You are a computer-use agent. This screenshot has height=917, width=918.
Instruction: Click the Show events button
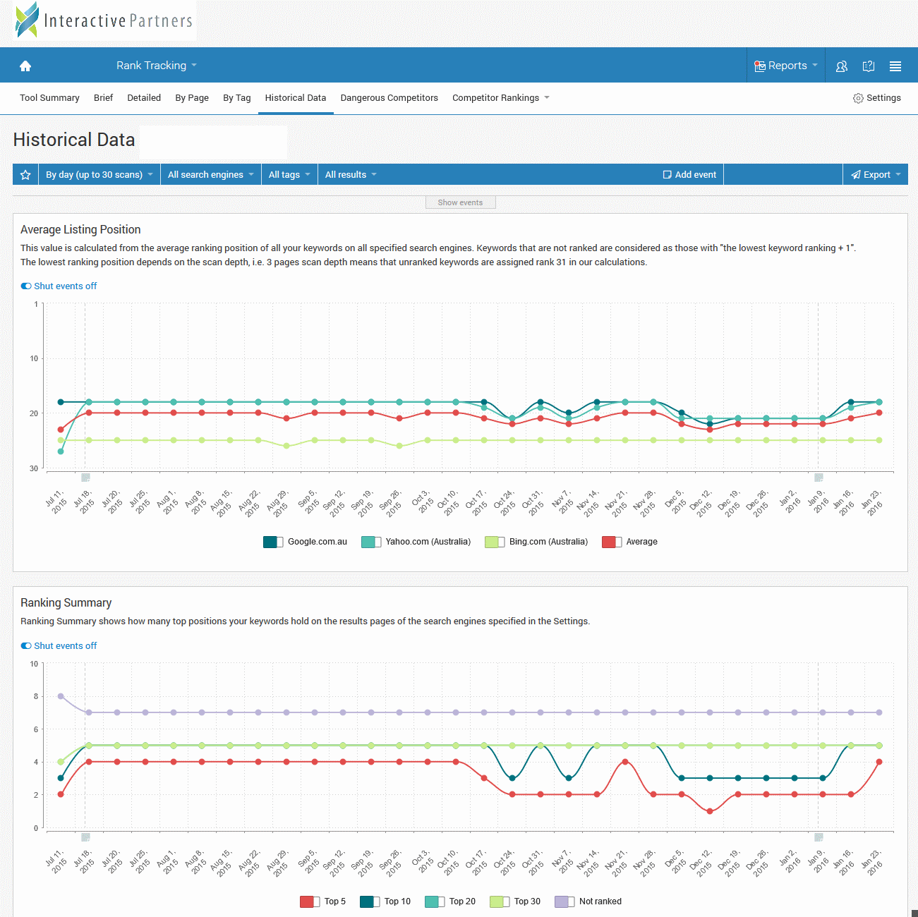[460, 202]
